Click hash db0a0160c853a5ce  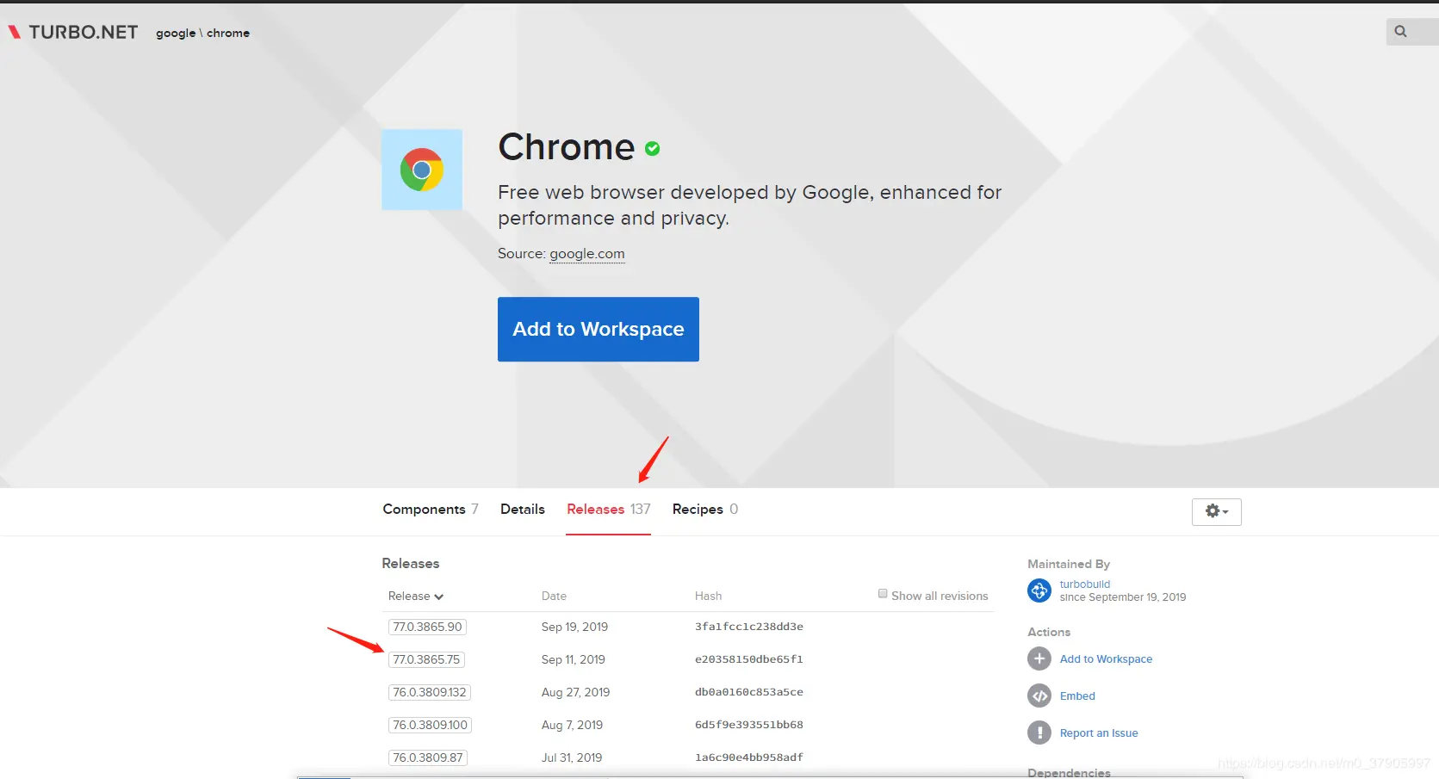(749, 692)
